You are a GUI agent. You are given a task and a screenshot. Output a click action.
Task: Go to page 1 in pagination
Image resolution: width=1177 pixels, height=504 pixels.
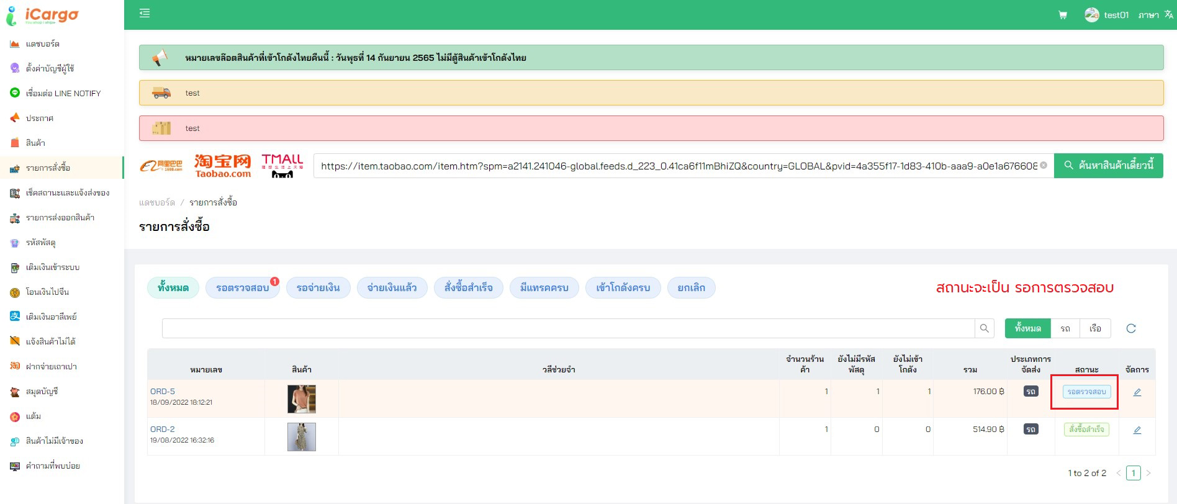(x=1134, y=473)
